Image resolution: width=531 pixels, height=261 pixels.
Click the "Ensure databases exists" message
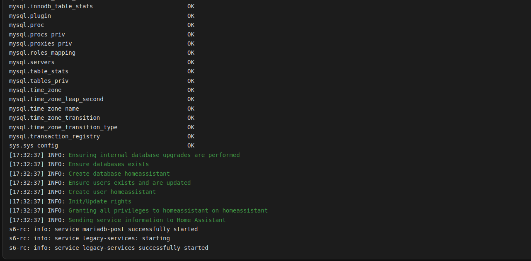pyautogui.click(x=109, y=164)
